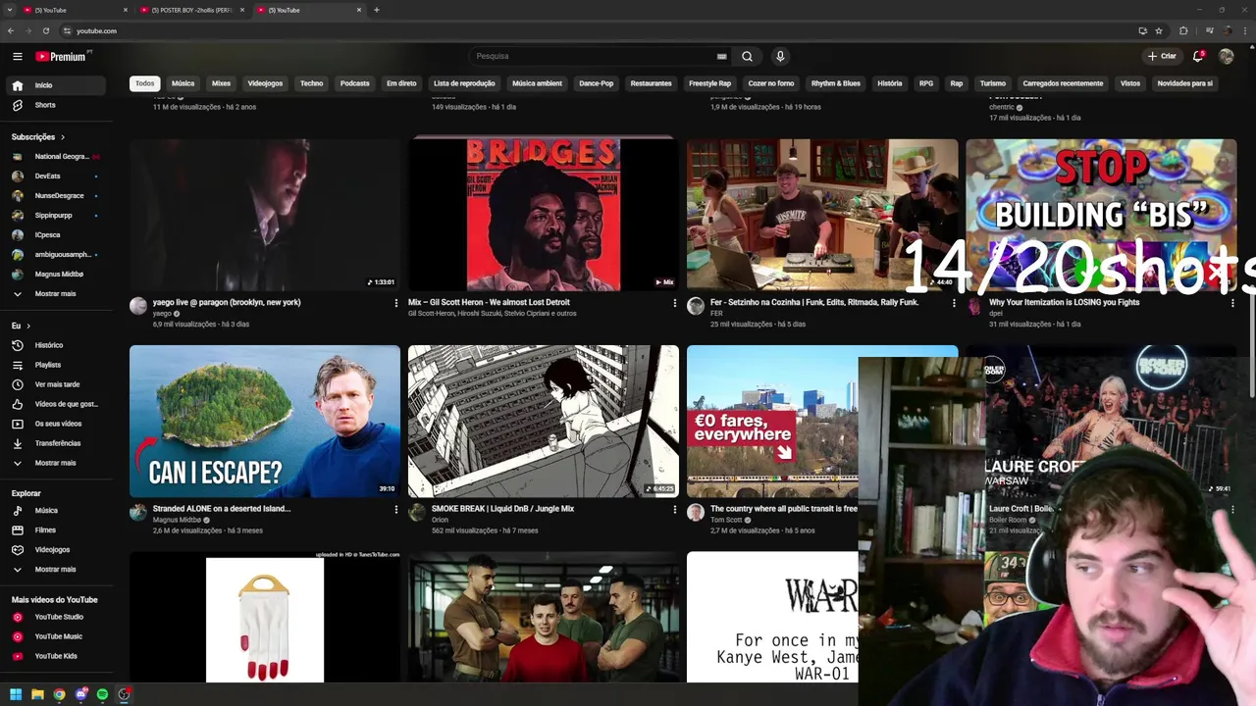The height and width of the screenshot is (706, 1256).
Task: Open the notifications bell
Action: click(x=1197, y=56)
